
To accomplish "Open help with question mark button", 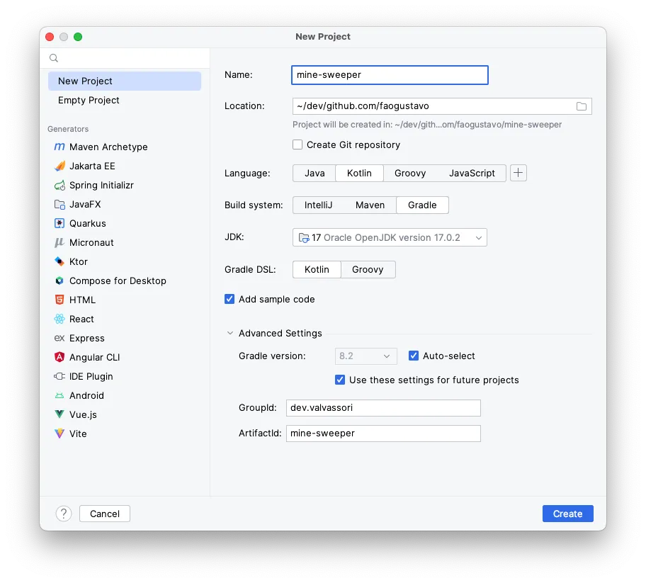I will tap(64, 514).
